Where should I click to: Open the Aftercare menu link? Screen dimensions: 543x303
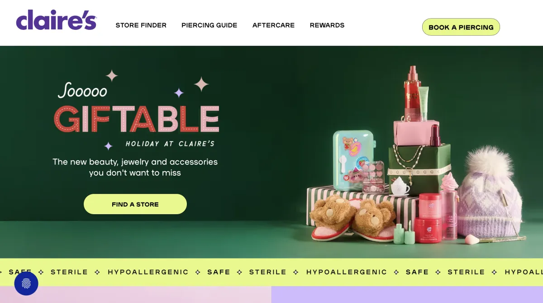pos(273,25)
